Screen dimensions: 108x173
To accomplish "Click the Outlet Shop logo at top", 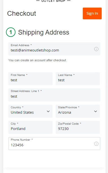I will tap(53, 1).
